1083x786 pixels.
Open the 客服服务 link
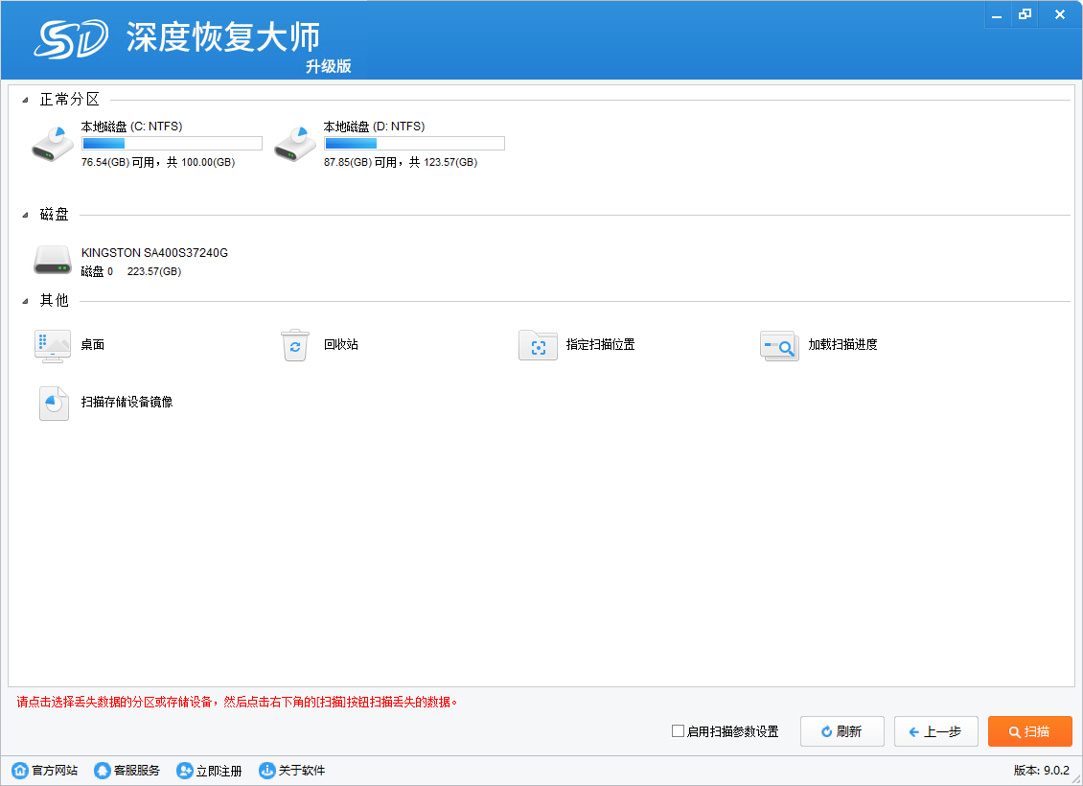137,770
